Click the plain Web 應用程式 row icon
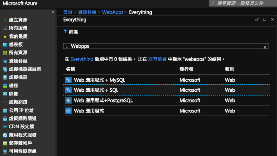Image resolution: width=277 pixels, height=156 pixels. click(68, 111)
